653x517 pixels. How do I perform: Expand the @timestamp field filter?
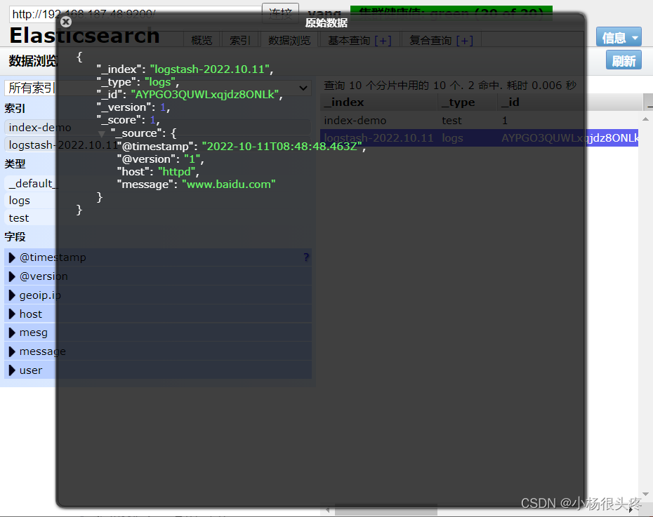click(12, 257)
